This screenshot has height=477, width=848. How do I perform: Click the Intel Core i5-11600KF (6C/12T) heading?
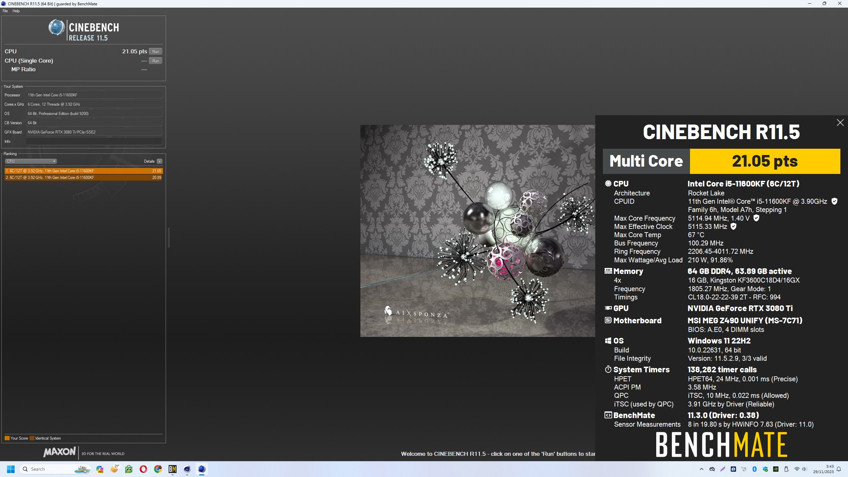[x=743, y=184]
